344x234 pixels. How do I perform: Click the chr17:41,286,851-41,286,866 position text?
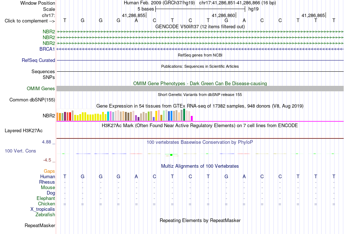tap(238, 3)
